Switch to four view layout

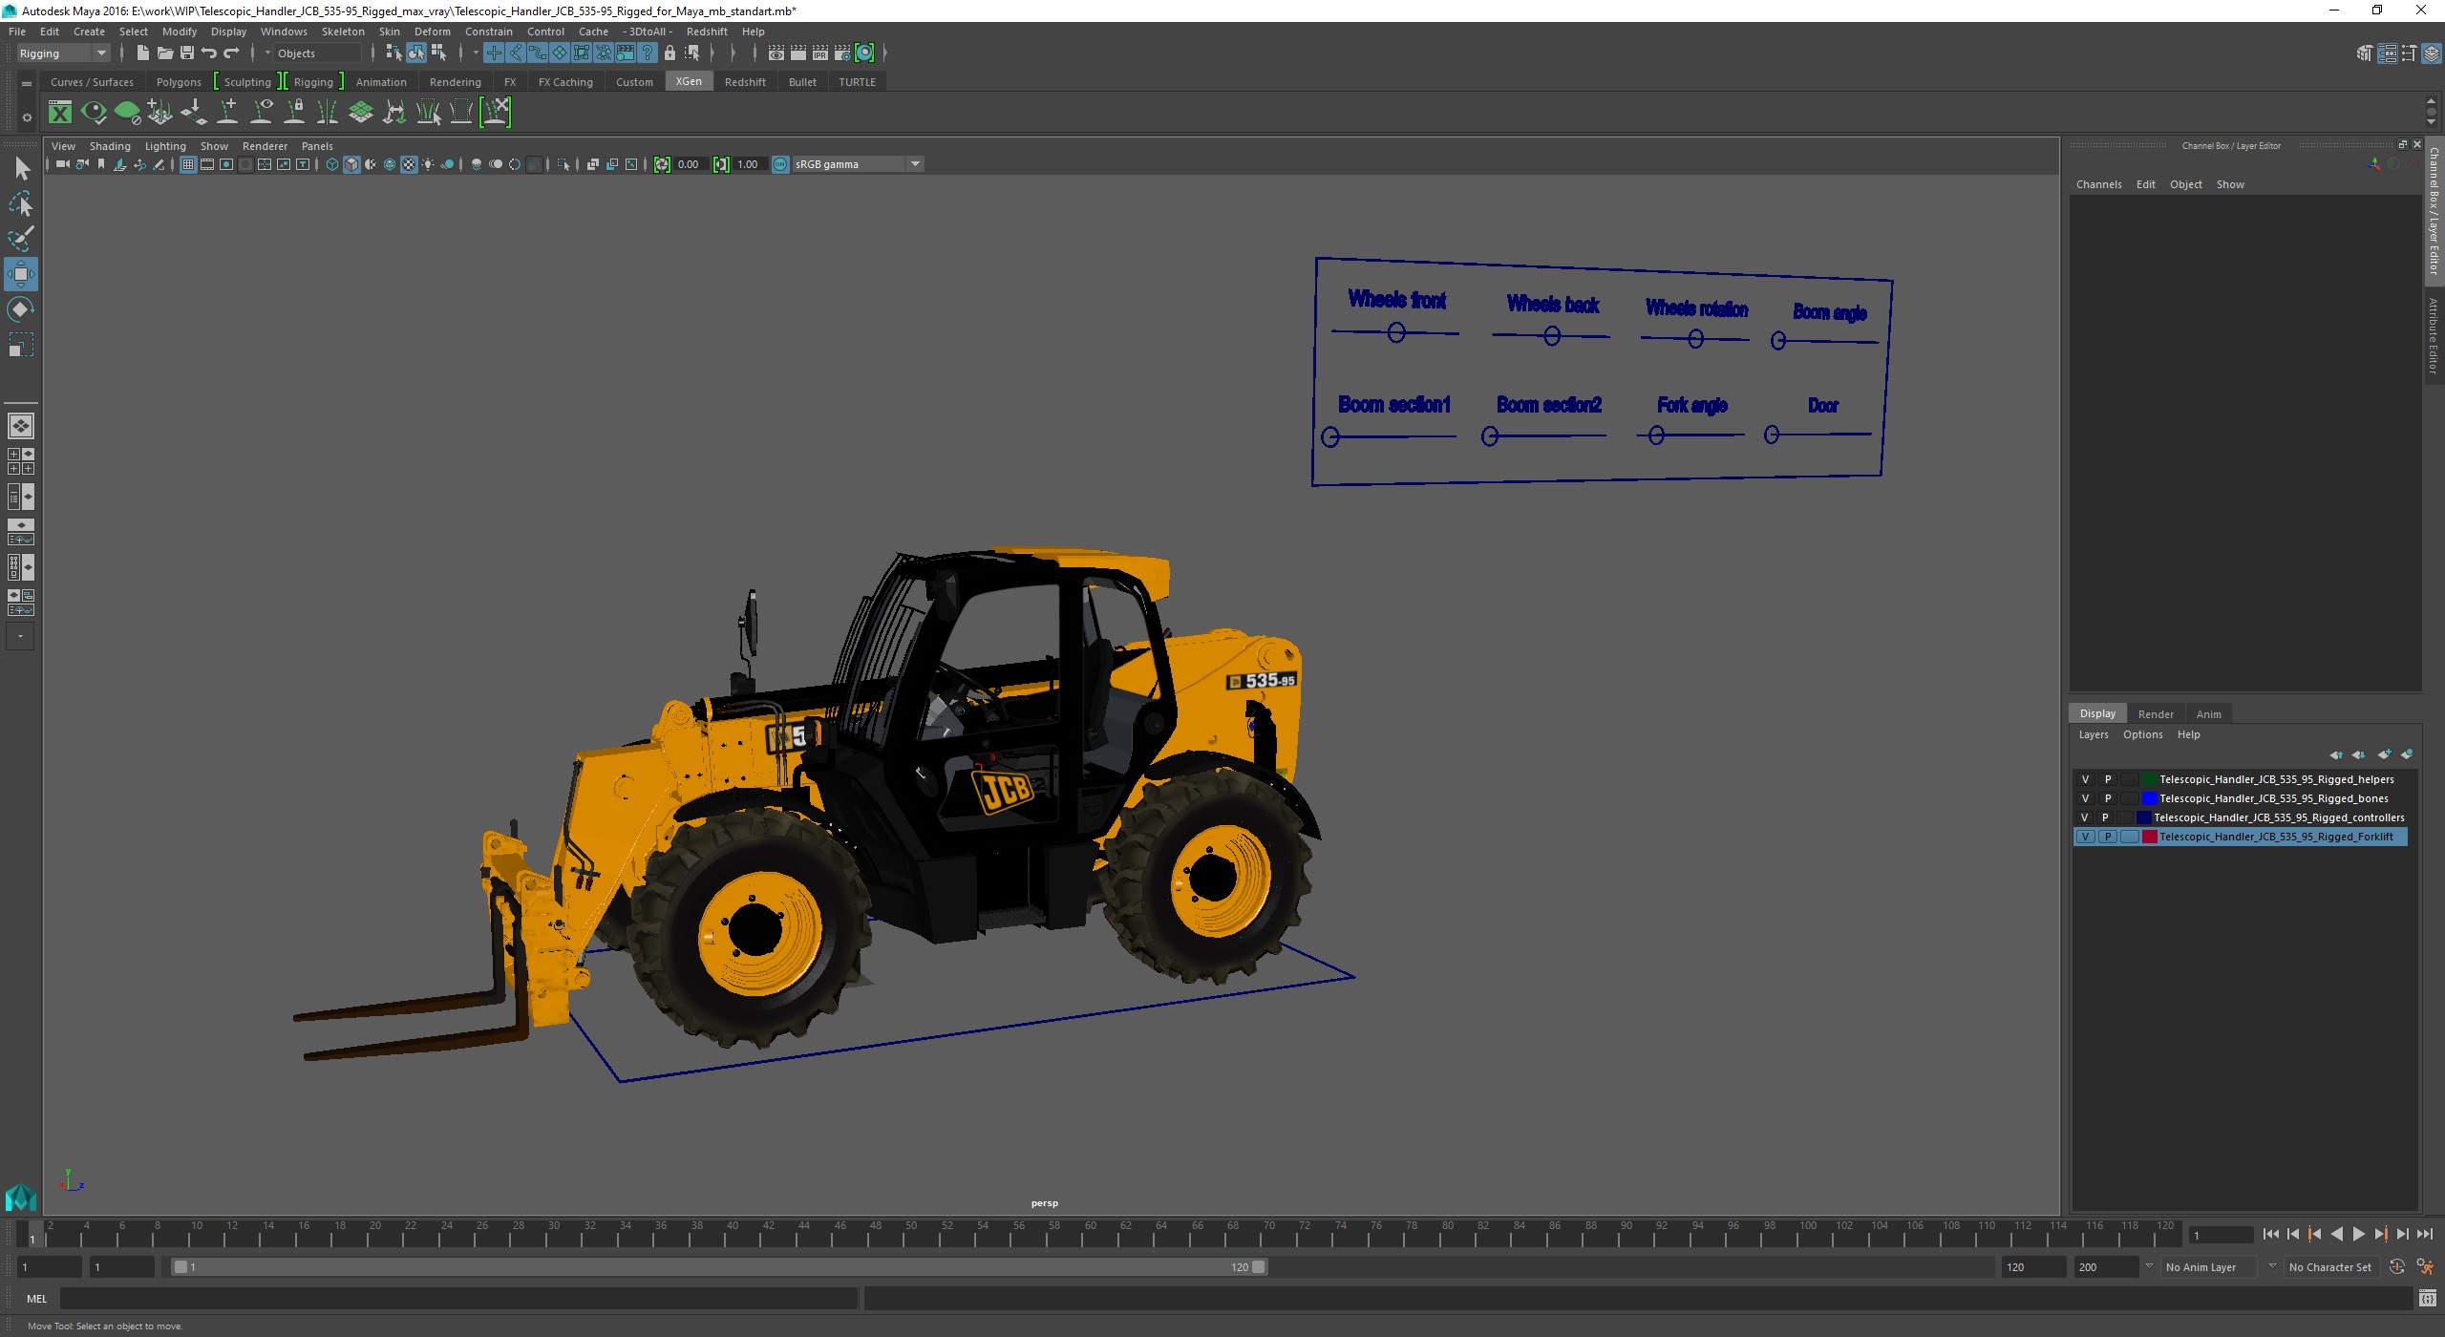click(x=21, y=461)
